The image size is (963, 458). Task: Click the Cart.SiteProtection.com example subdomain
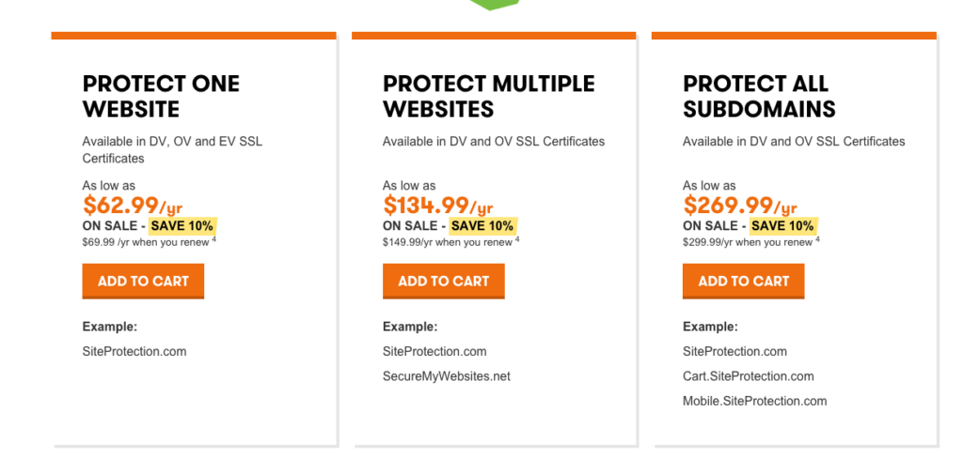(x=748, y=376)
